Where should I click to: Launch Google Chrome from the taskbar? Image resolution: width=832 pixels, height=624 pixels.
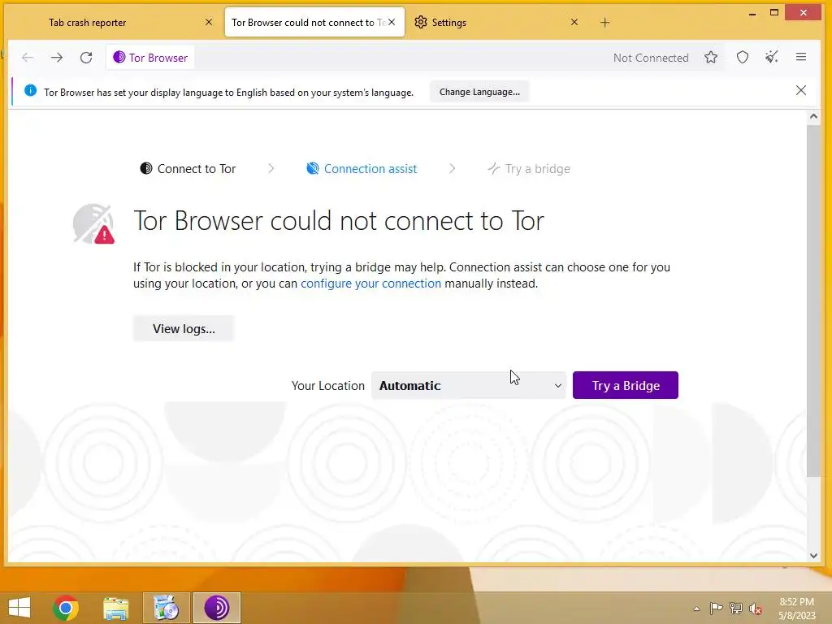click(66, 608)
